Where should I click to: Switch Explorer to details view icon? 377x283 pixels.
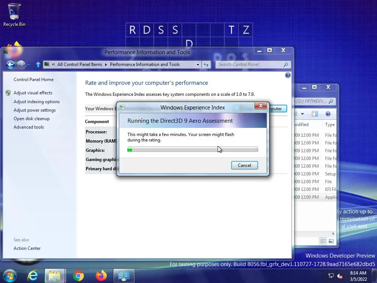point(323,241)
